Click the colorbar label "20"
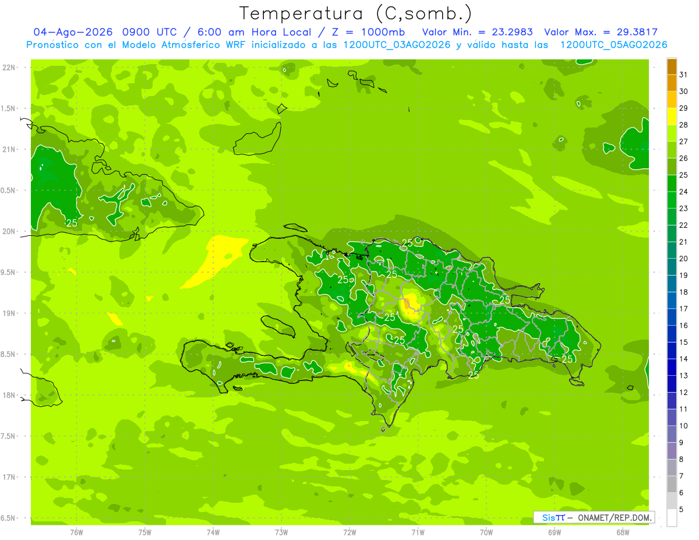Screen dimensions: 699x540 684,259
